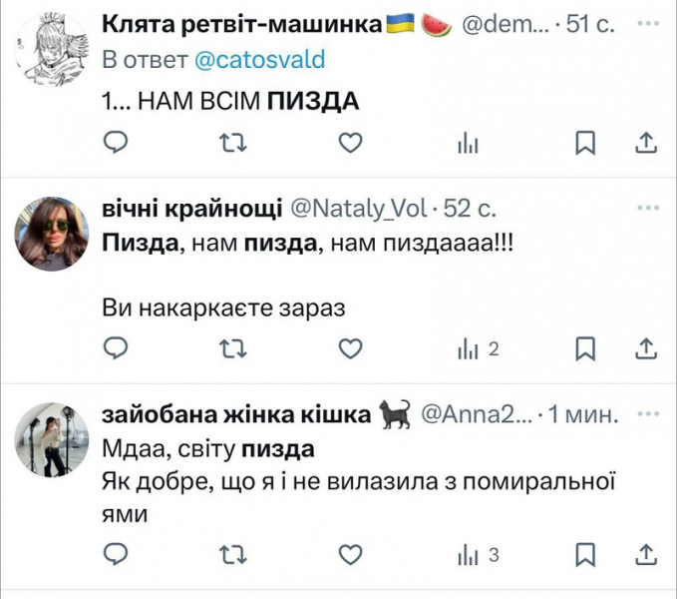Like the зайобана жінка кішка tweet

coord(349,554)
